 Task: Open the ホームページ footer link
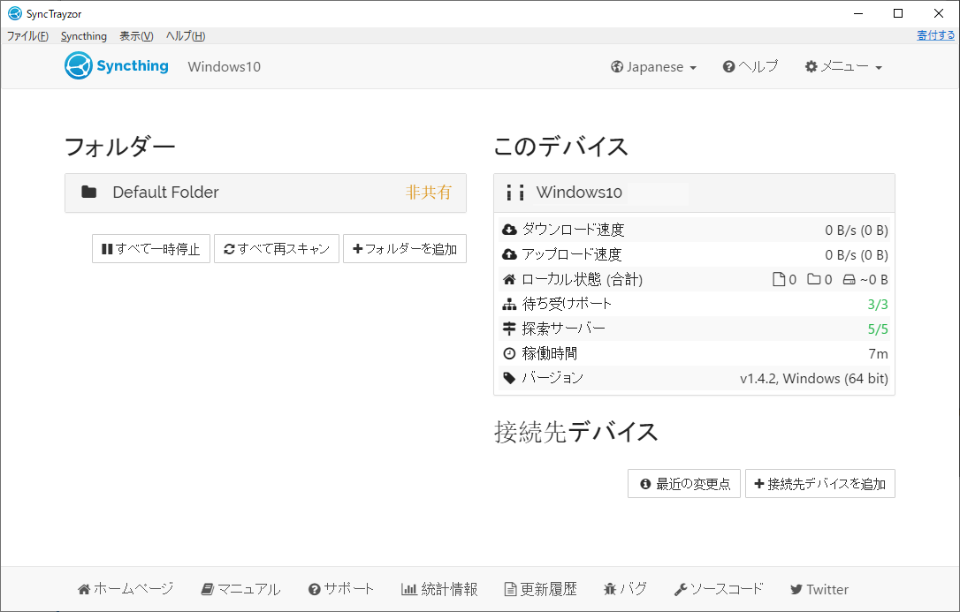(126, 589)
